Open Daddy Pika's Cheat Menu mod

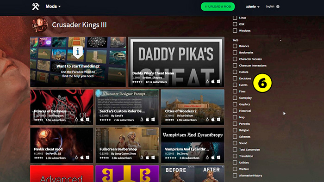176,62
